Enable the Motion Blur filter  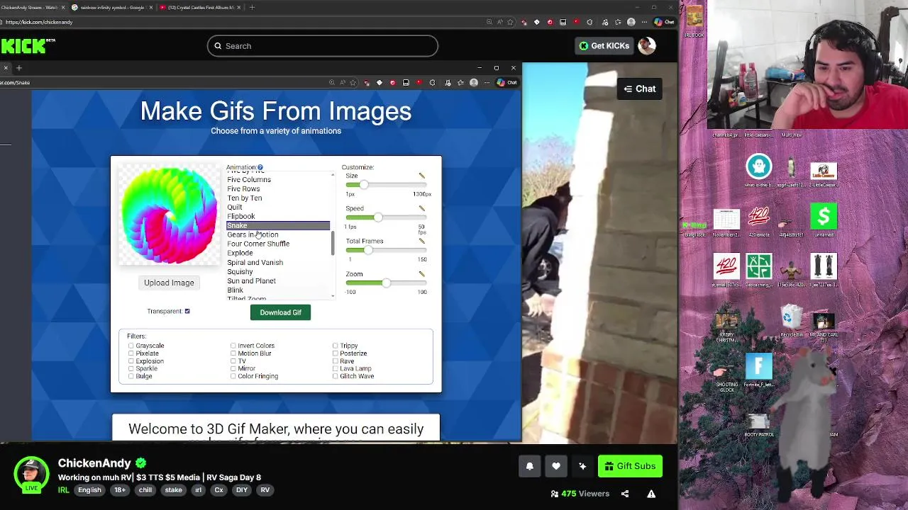(233, 353)
